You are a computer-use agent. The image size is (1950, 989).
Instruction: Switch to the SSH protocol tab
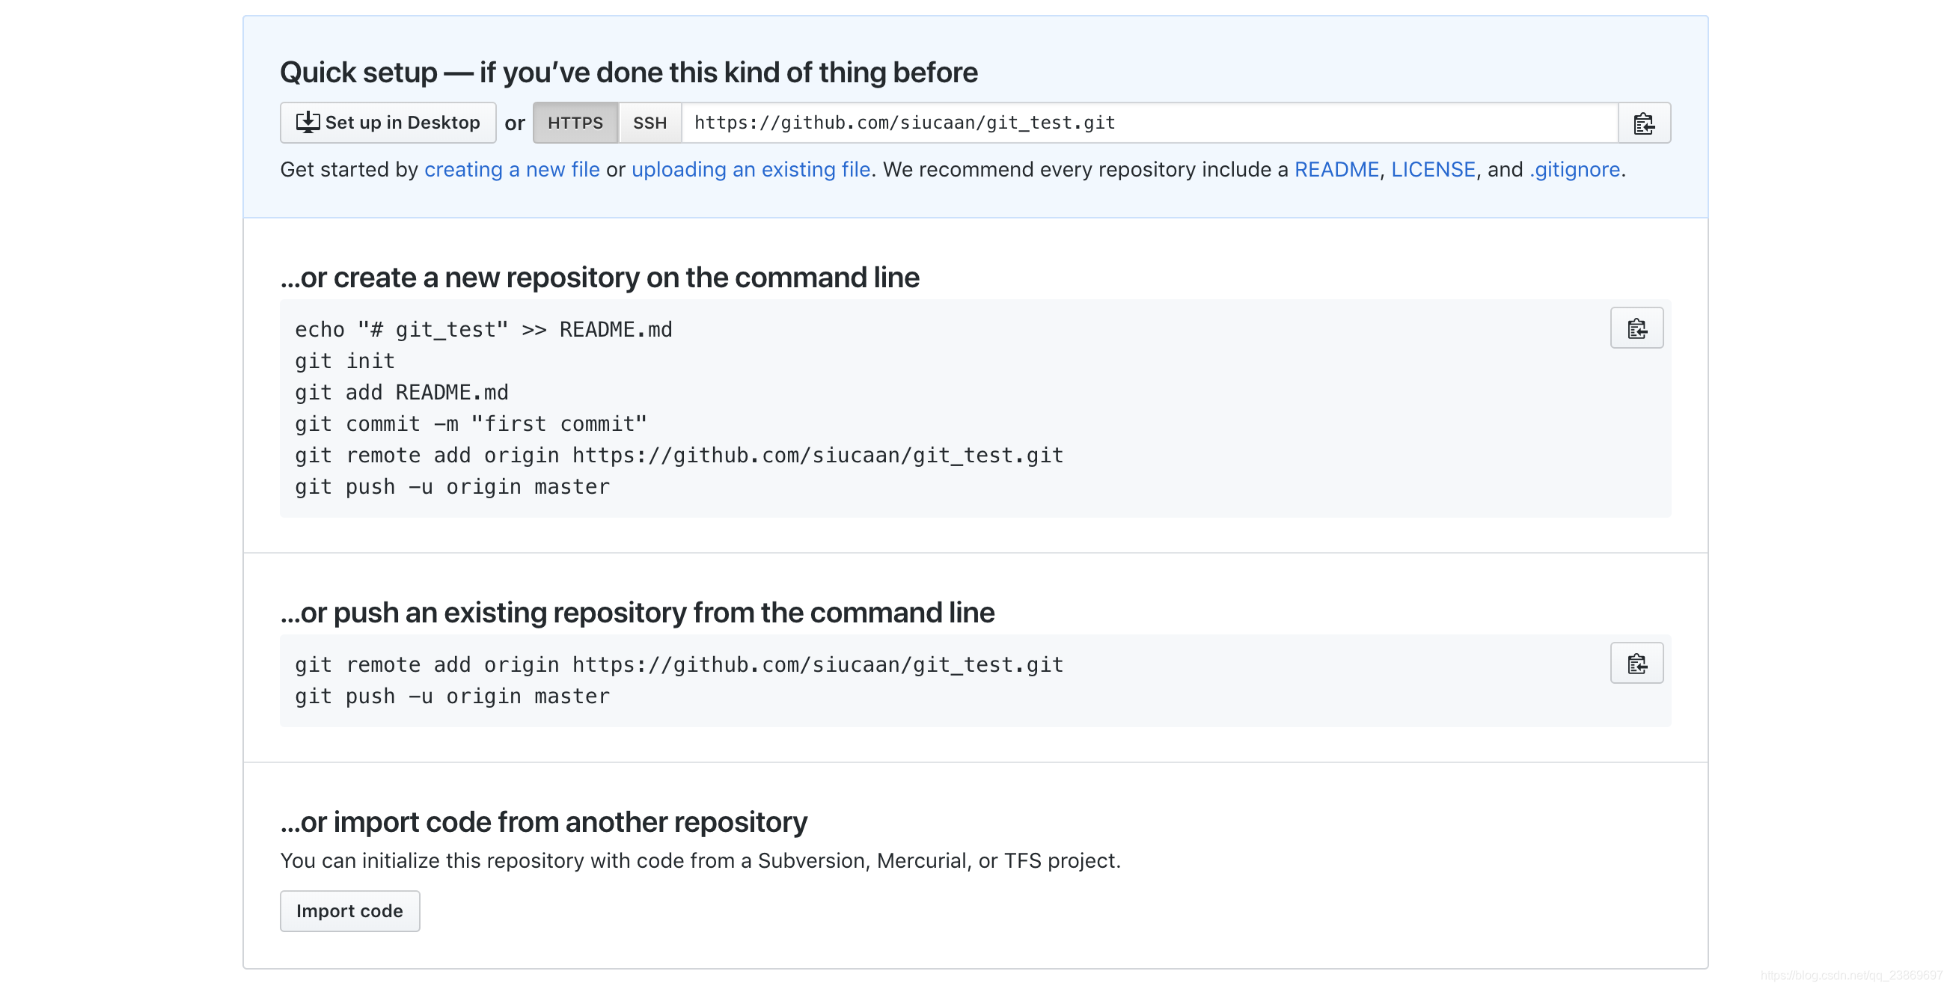click(650, 123)
